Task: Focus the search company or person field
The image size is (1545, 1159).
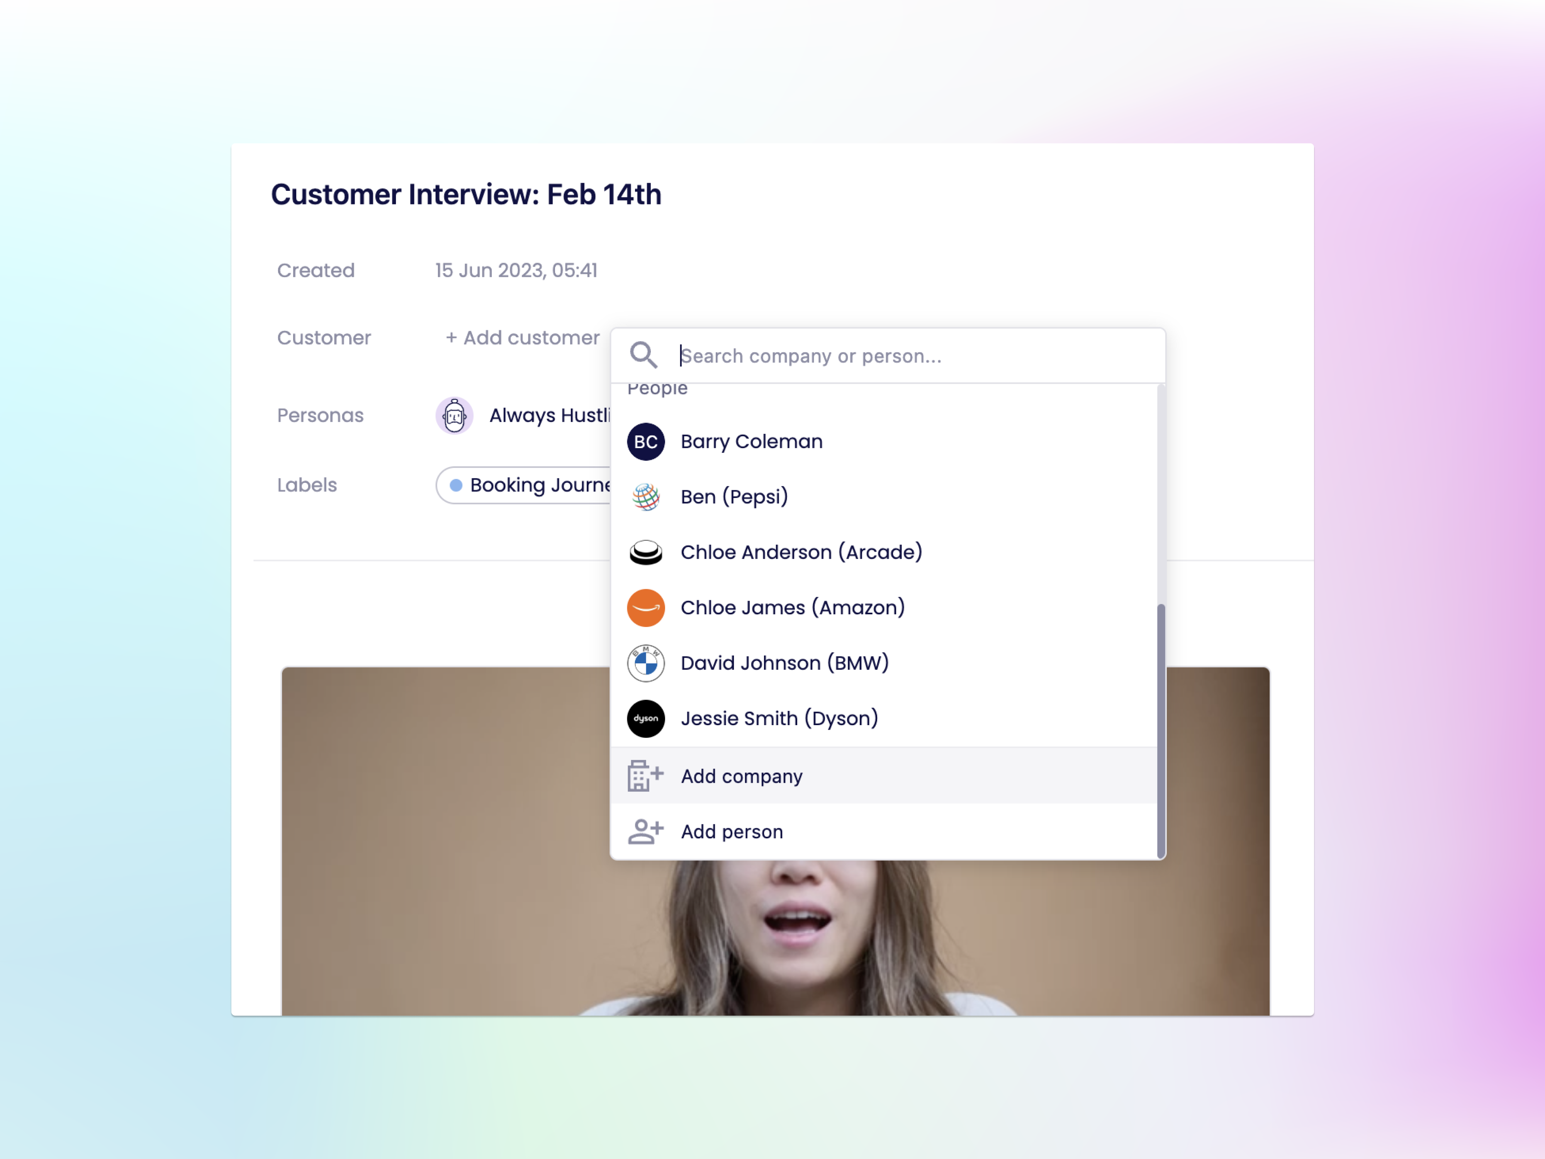Action: pyautogui.click(x=915, y=355)
